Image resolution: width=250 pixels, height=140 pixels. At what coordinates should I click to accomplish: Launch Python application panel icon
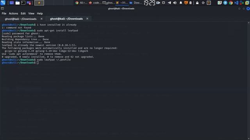241,3
